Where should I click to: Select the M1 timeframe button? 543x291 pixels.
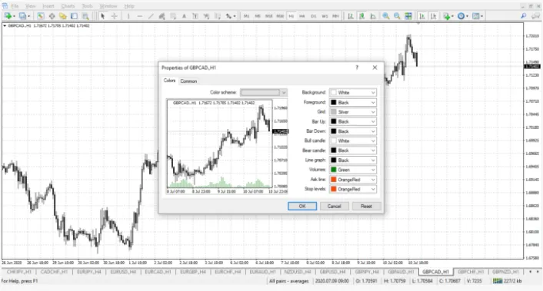pyautogui.click(x=247, y=16)
